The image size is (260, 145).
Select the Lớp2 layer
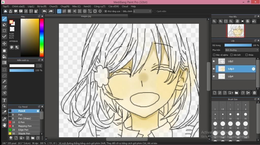[x=234, y=61]
